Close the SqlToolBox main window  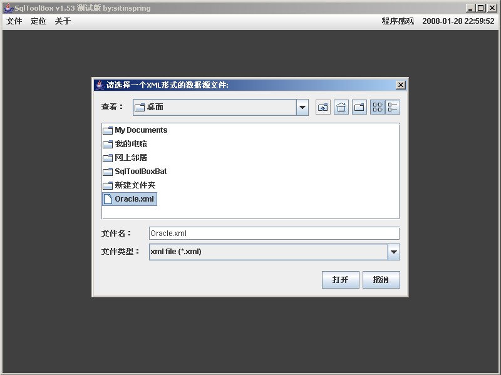pos(492,8)
